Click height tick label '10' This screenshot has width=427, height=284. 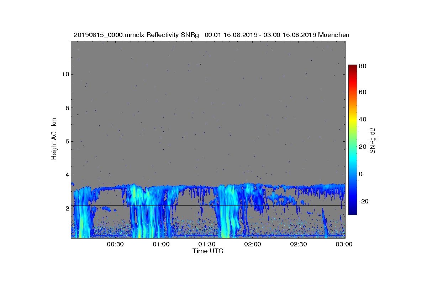tap(65, 74)
